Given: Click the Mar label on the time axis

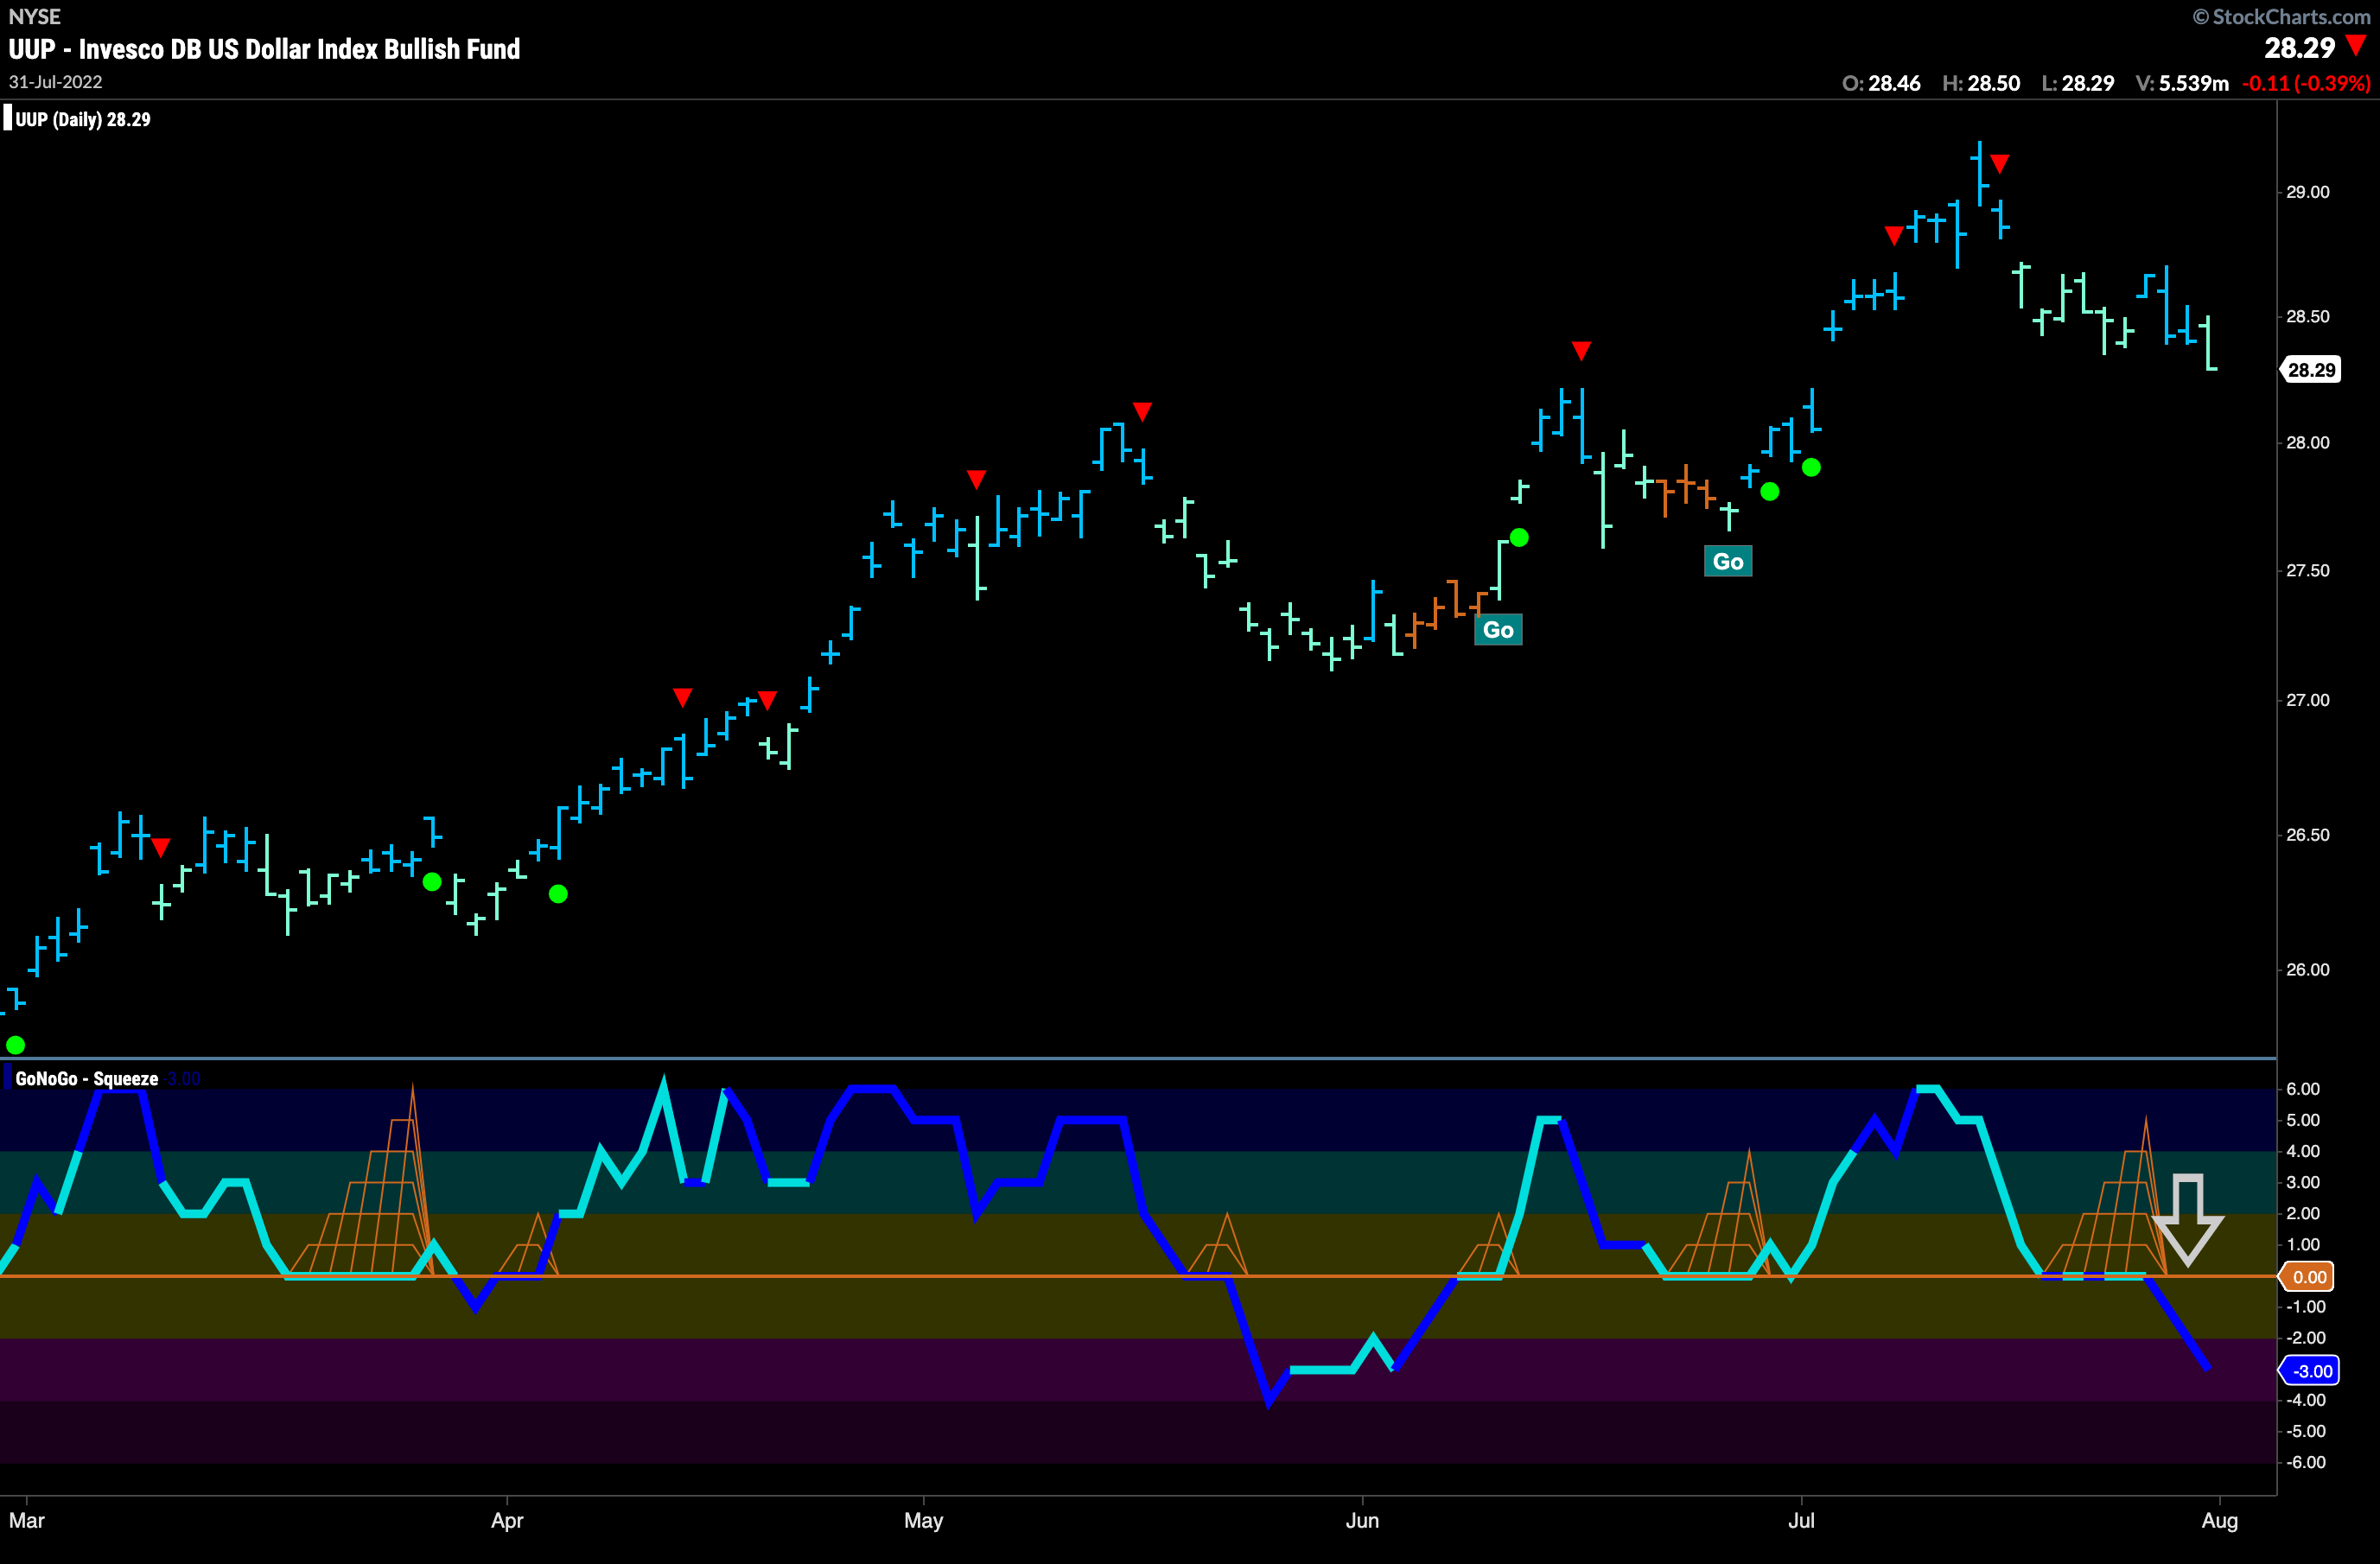Looking at the screenshot, I should click(x=27, y=1521).
